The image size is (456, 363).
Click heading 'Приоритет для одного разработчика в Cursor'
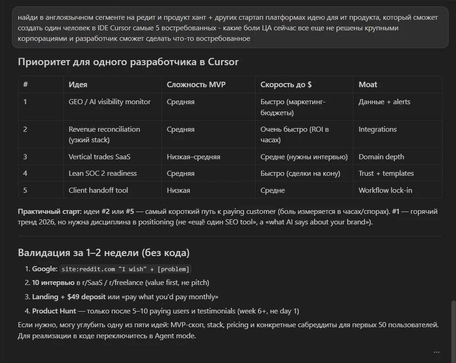tap(128, 62)
